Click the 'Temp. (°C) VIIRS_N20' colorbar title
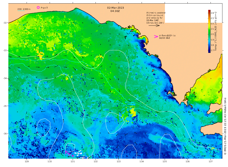Screen dimensions: 228x167 pyautogui.click(x=216, y=39)
